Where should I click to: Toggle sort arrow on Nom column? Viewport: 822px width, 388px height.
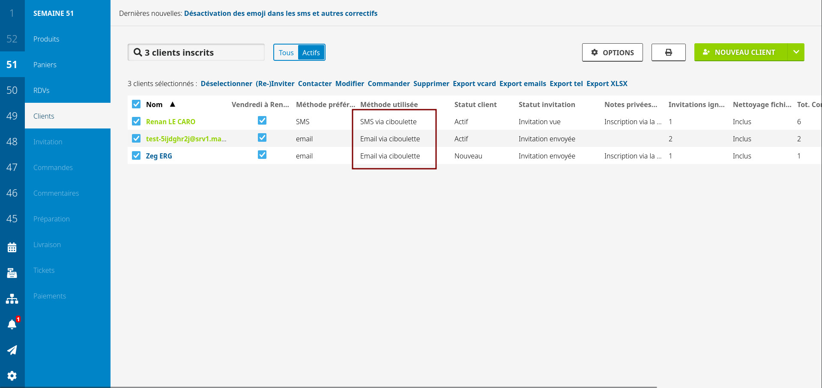tap(173, 104)
